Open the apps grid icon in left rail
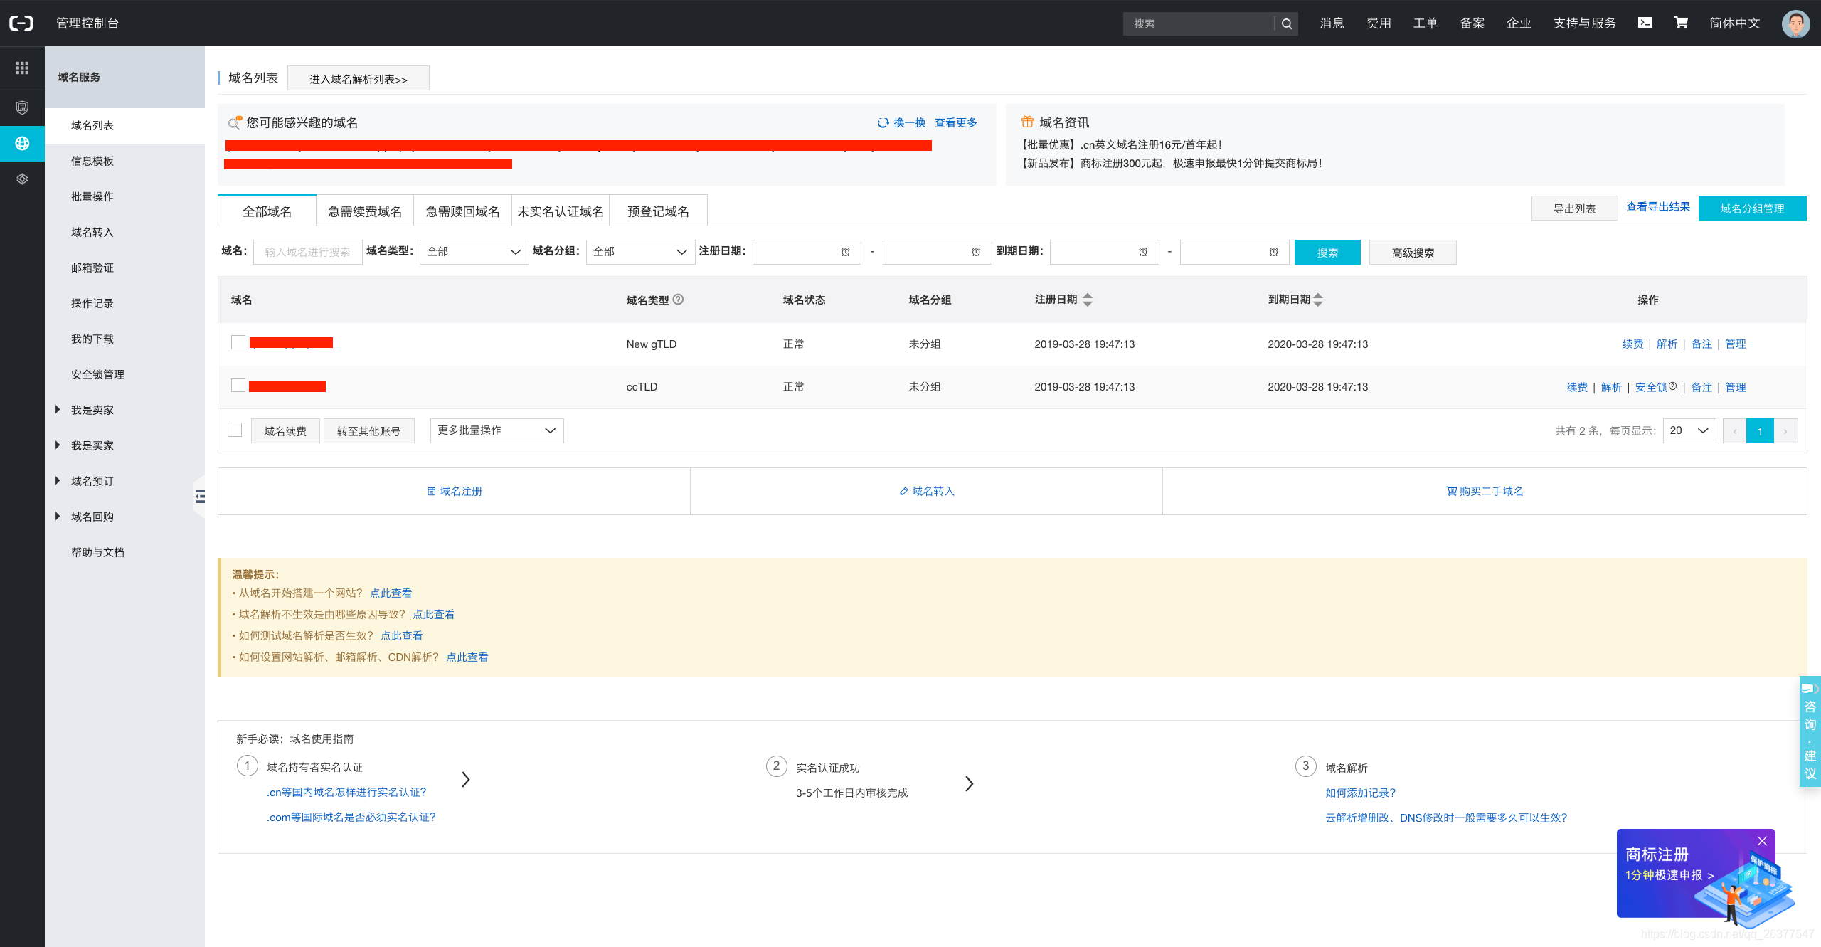 point(22,68)
